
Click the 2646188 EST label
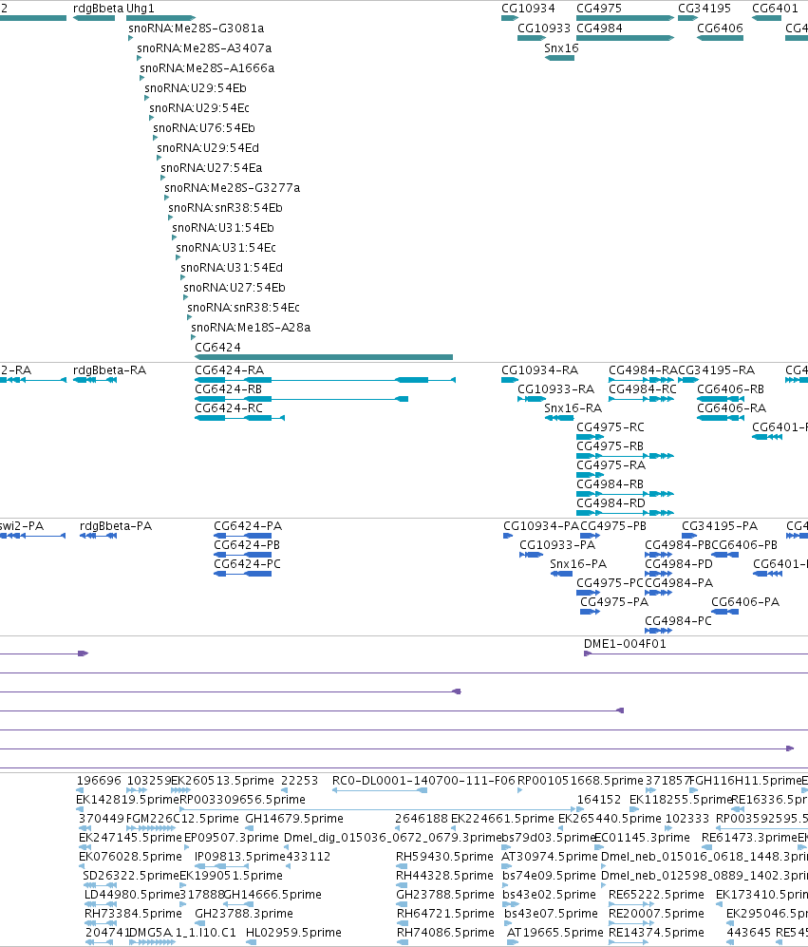(422, 819)
